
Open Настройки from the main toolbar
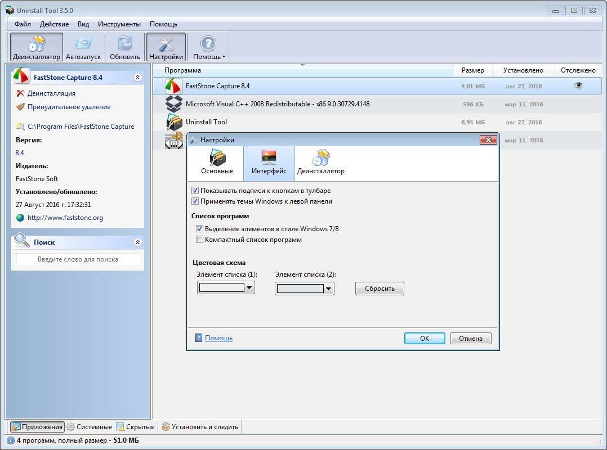166,47
